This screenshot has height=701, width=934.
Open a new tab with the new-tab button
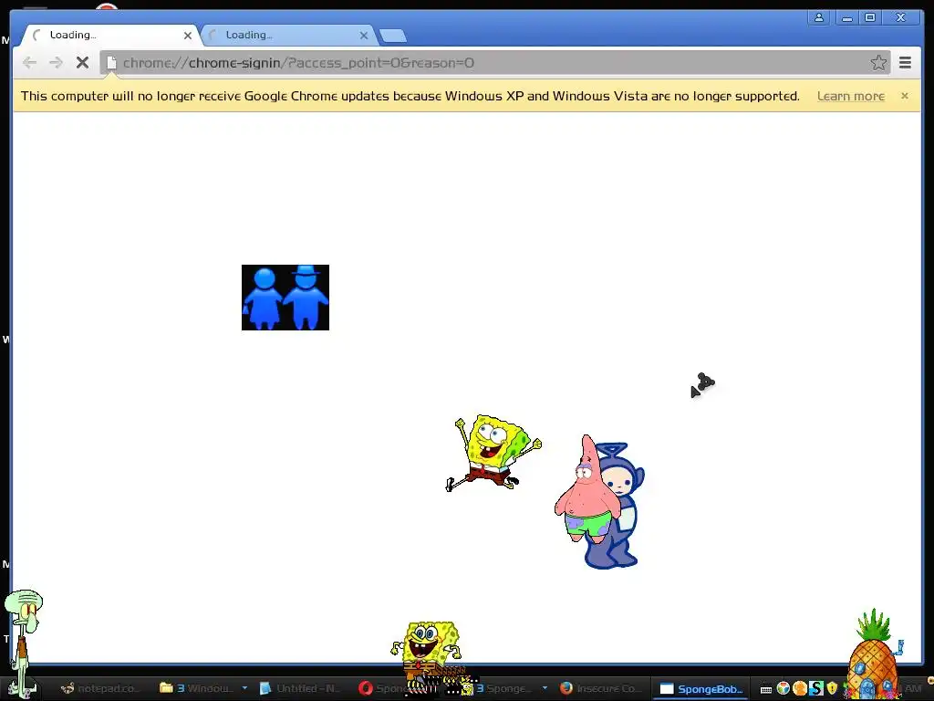[393, 37]
